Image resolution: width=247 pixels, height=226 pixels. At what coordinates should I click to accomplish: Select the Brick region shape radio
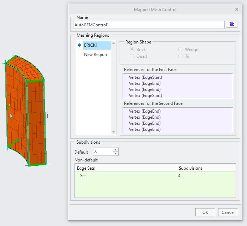pyautogui.click(x=132, y=50)
